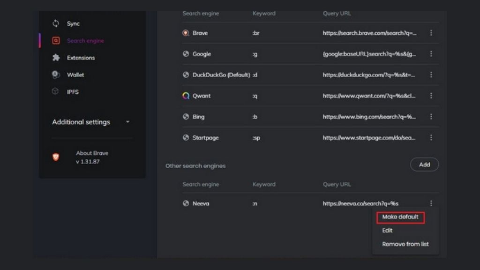Image resolution: width=480 pixels, height=270 pixels.
Task: Click the Other search engines heading
Action: [x=195, y=166]
